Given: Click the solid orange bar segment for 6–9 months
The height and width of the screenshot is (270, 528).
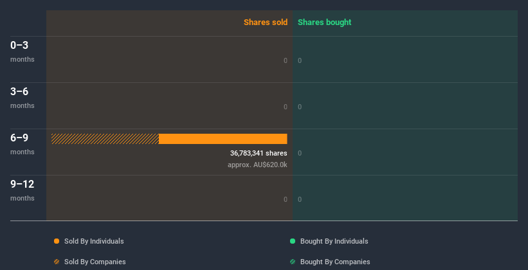Looking at the screenshot, I should [223, 139].
